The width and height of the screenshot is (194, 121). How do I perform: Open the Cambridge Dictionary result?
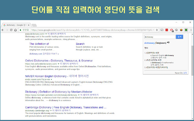click(x=66, y=107)
